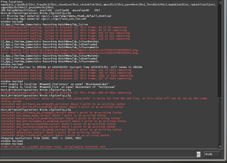
Task: Click the avatar 76561197960599047.png error line
Action: point(70,50)
